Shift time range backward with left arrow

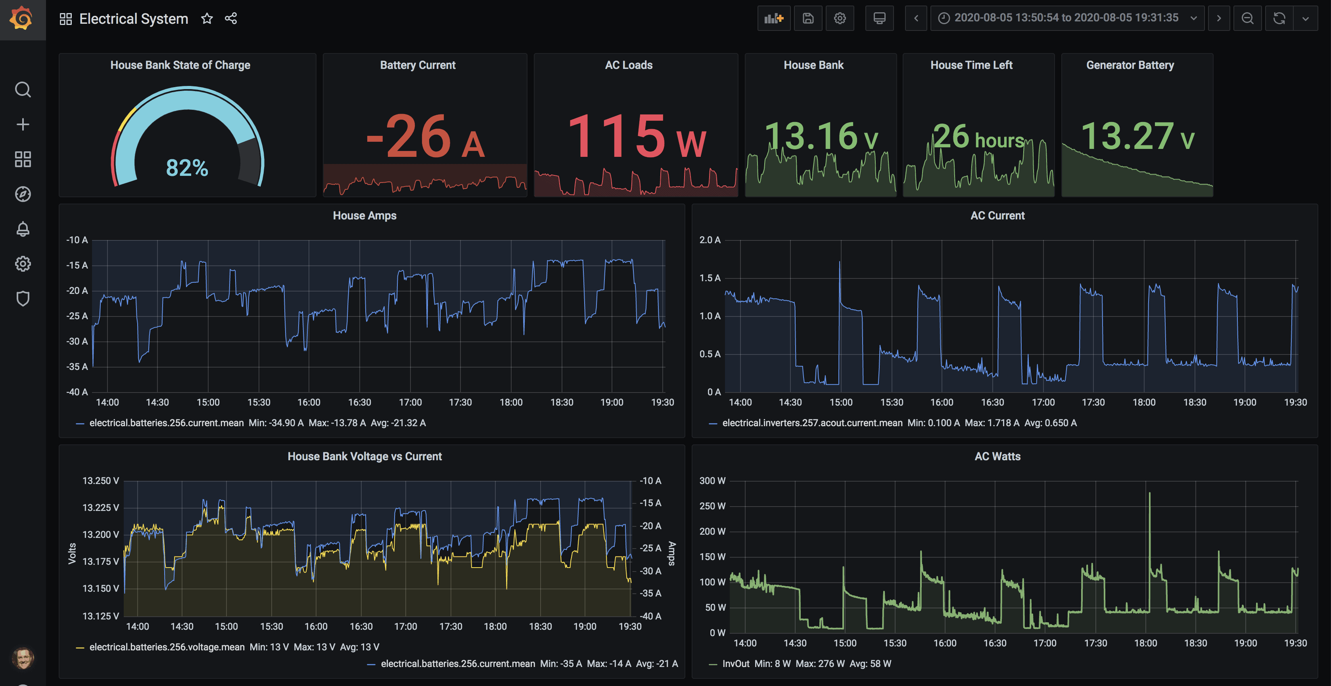pos(916,19)
